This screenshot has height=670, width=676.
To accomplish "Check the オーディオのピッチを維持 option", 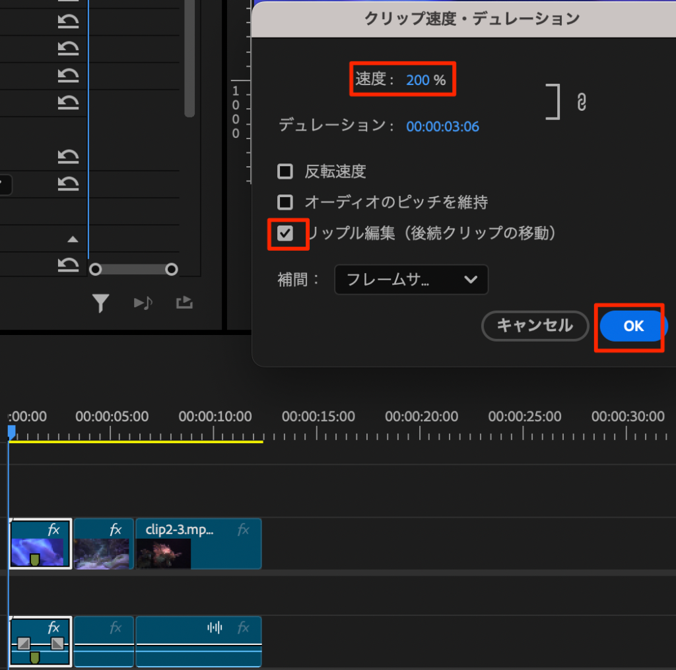I will point(285,202).
